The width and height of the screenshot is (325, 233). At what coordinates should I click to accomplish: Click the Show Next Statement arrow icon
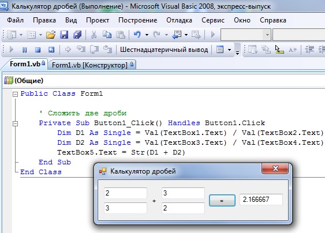coord(68,50)
